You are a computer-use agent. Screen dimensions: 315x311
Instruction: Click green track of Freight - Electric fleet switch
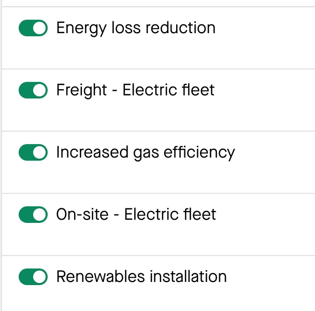pyautogui.click(x=26, y=90)
